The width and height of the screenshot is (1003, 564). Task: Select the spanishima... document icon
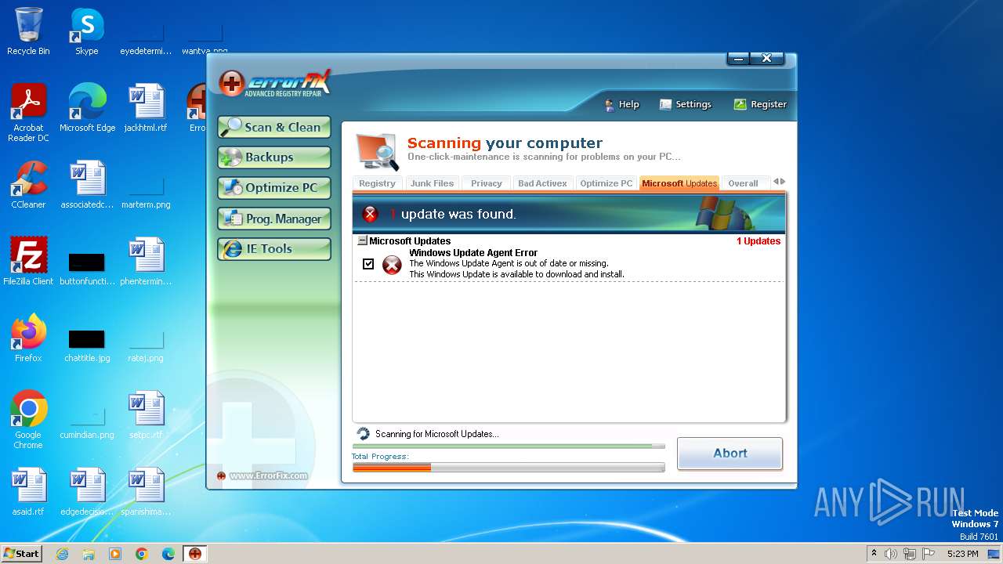[x=146, y=492]
